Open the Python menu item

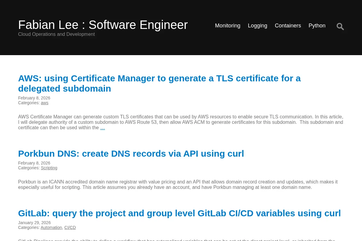coord(317,26)
